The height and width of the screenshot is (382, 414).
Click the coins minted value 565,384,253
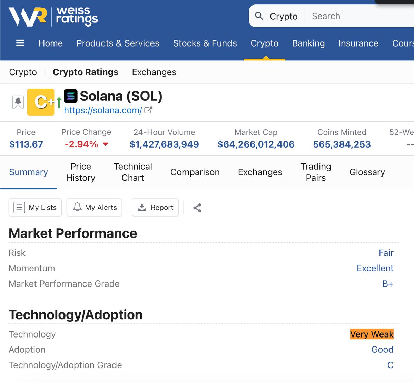342,144
